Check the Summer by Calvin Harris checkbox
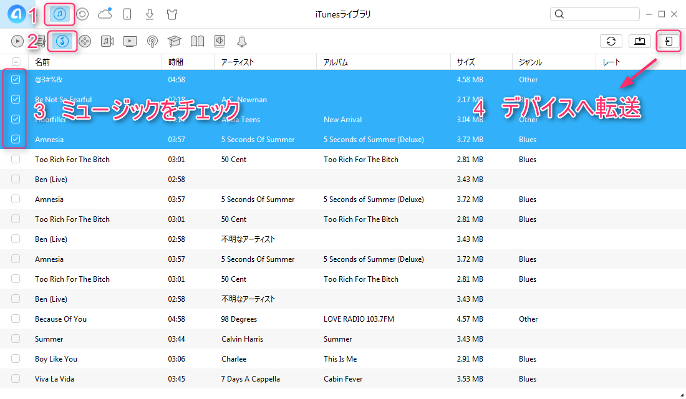 coord(16,339)
